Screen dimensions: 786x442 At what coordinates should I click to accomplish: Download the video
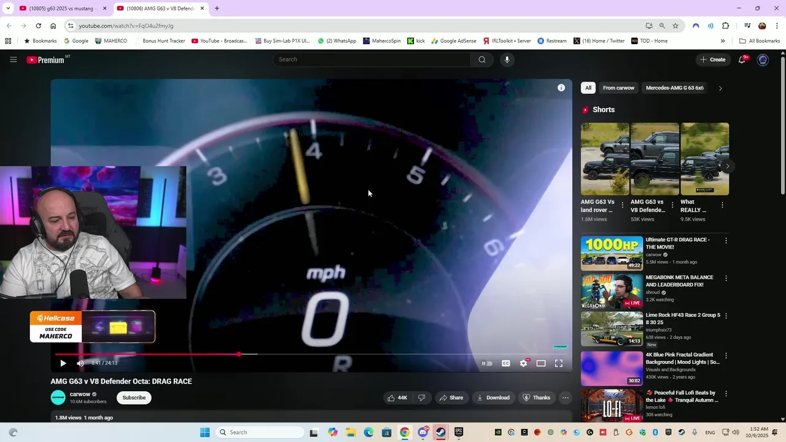pyautogui.click(x=494, y=398)
